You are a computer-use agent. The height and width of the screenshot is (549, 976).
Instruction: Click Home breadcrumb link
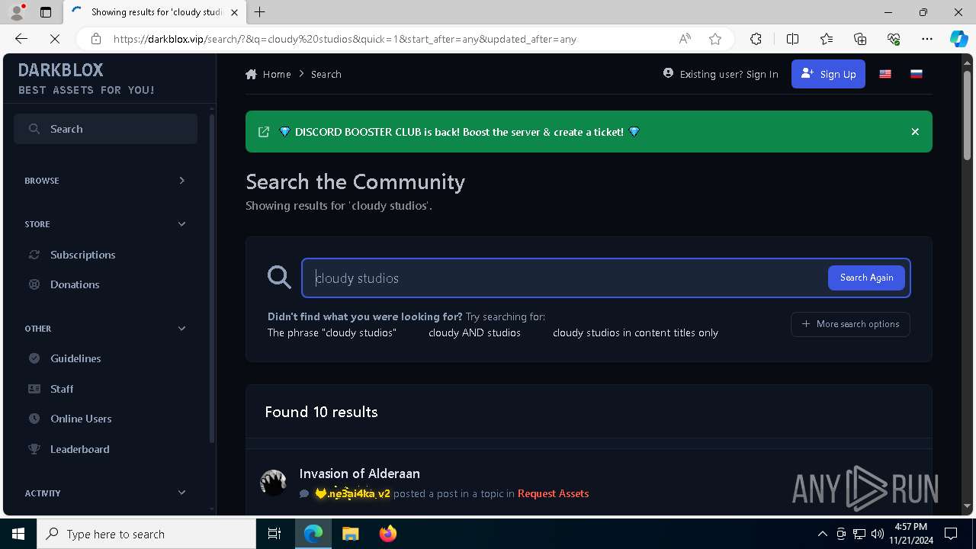(x=277, y=74)
